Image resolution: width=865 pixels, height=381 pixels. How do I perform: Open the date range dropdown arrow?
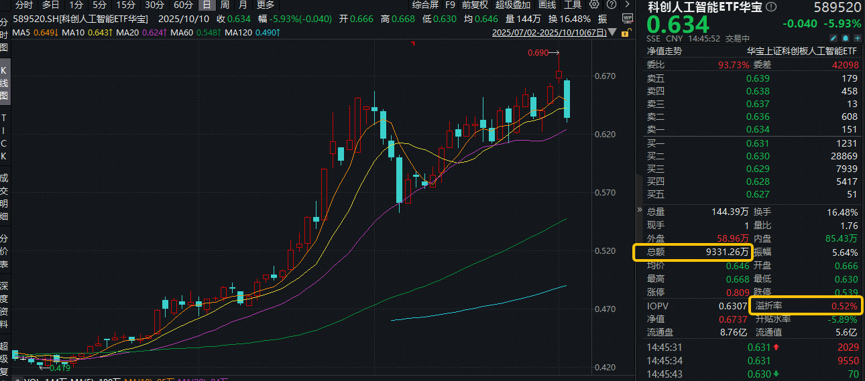pos(613,32)
